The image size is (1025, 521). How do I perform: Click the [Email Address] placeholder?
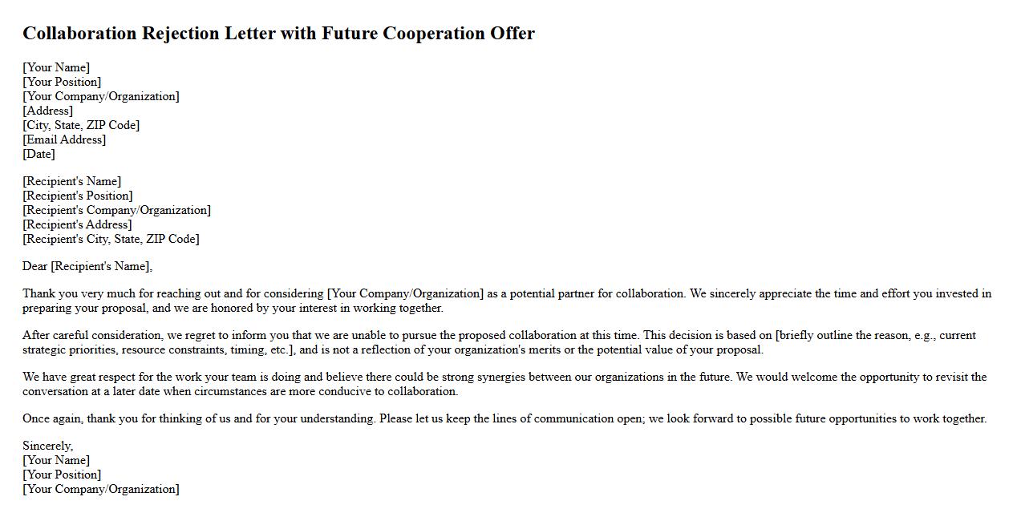pos(64,139)
